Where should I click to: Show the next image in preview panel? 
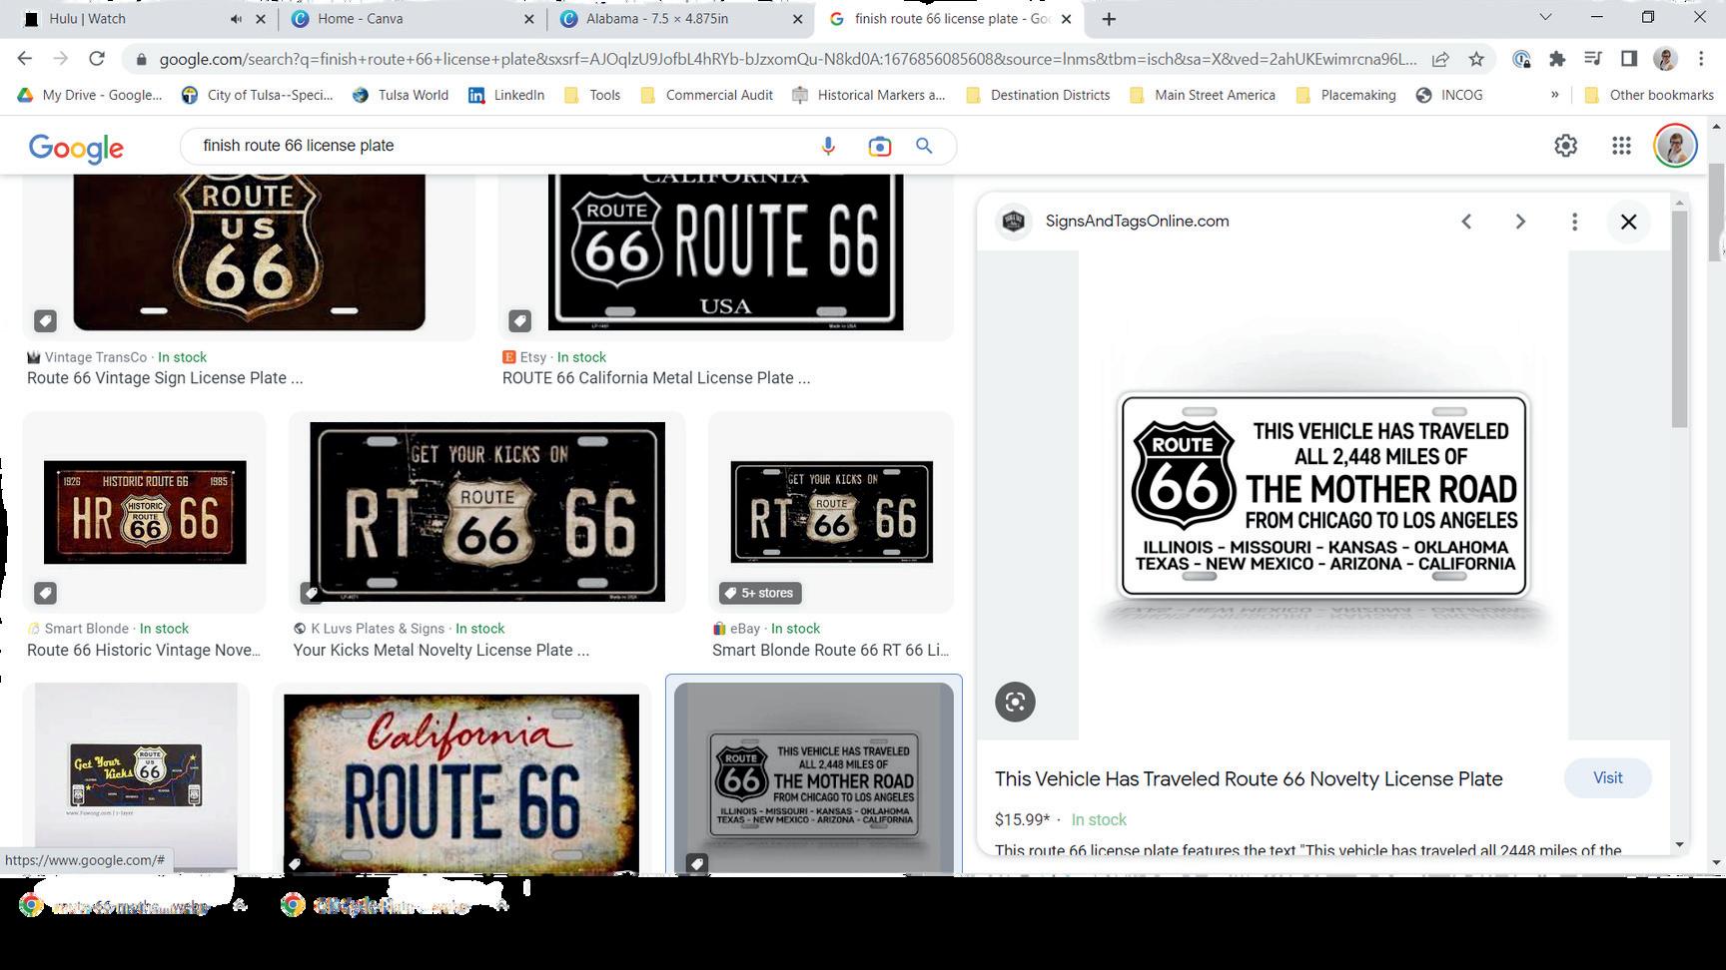coord(1520,222)
